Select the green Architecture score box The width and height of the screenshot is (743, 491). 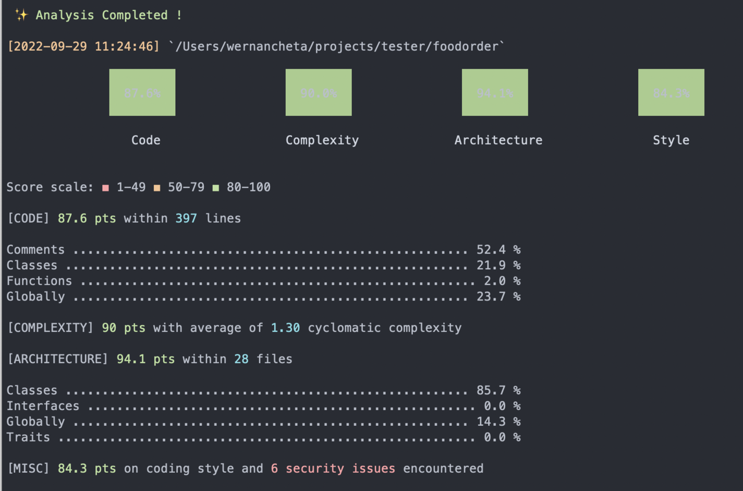tap(494, 92)
